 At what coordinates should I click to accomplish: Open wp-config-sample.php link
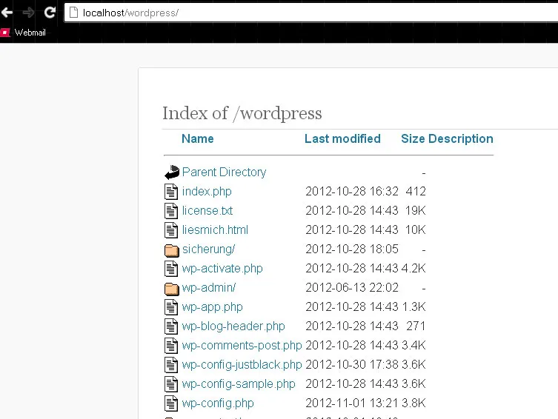[x=239, y=383]
